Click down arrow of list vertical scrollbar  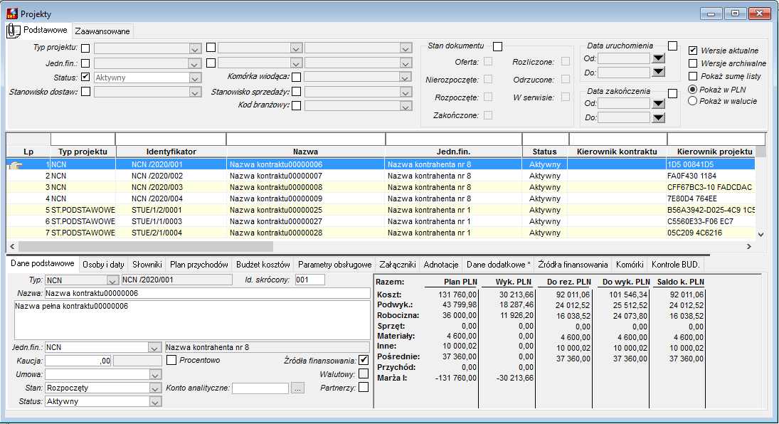(x=760, y=234)
